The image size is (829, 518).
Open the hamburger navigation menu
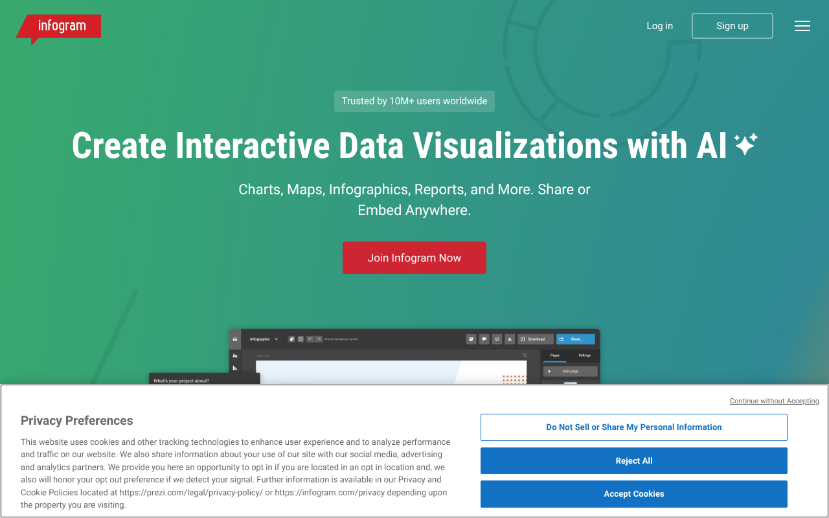[x=802, y=26]
